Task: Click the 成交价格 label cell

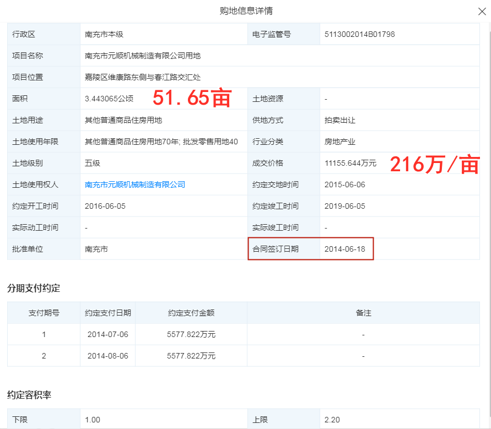Action: [284, 164]
